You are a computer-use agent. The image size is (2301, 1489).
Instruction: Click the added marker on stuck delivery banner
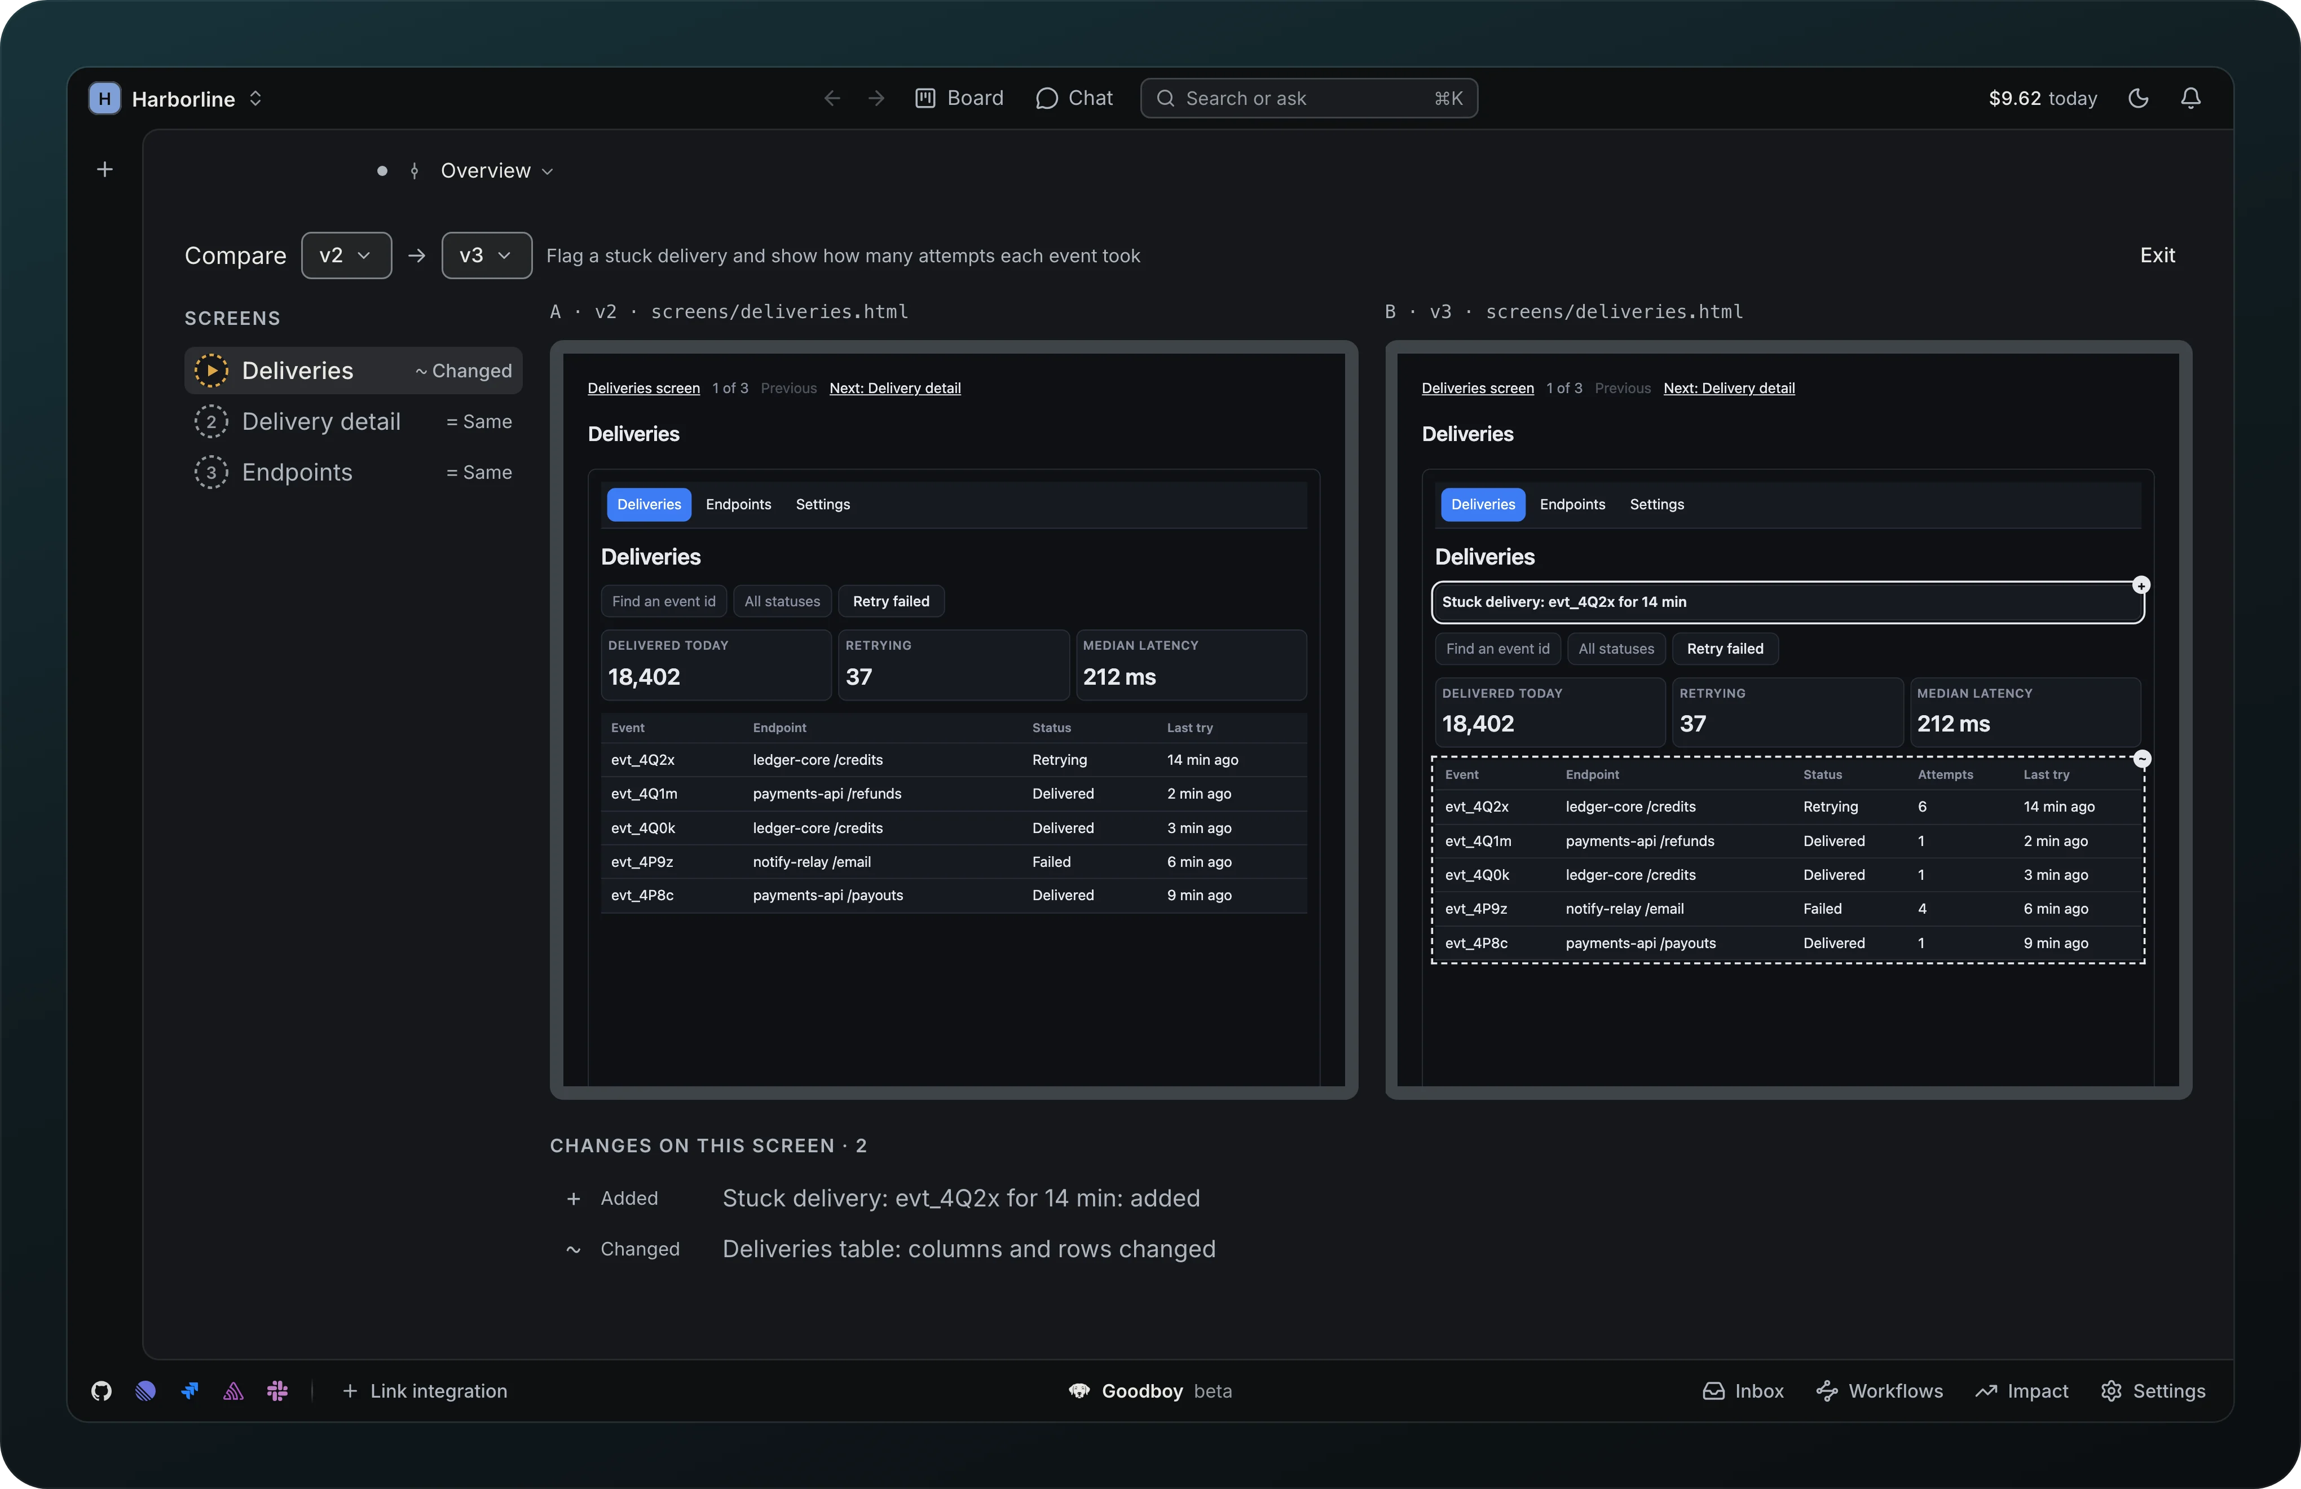point(2141,585)
